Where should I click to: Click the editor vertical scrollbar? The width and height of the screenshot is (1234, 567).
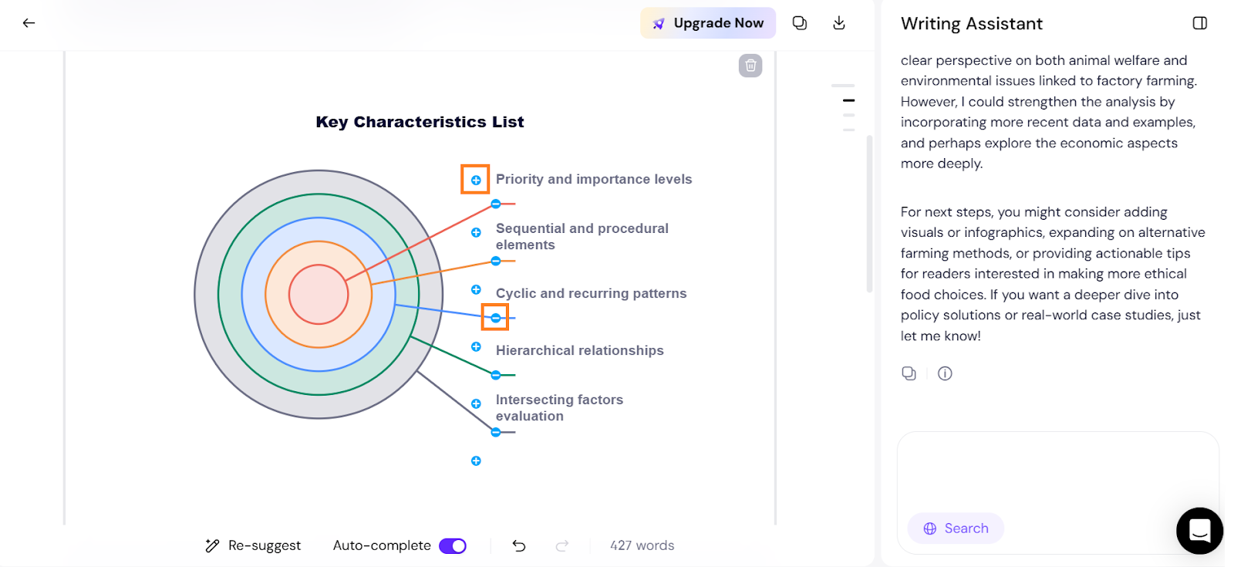tap(869, 214)
